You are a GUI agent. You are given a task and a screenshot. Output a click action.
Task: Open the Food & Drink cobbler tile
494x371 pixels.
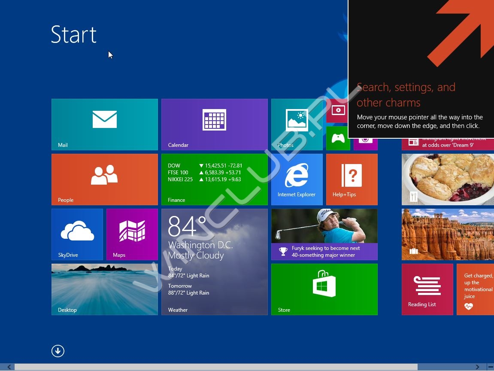[x=448, y=179]
